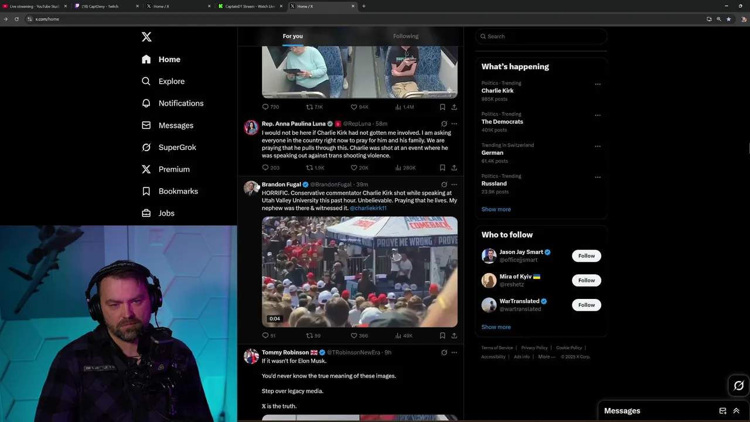Open more options for Russland trend
Viewport: 750px width, 422px height.
click(598, 178)
